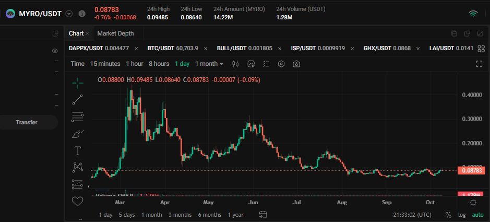Select the 8 hours interval
The image size is (490, 222).
tap(159, 64)
